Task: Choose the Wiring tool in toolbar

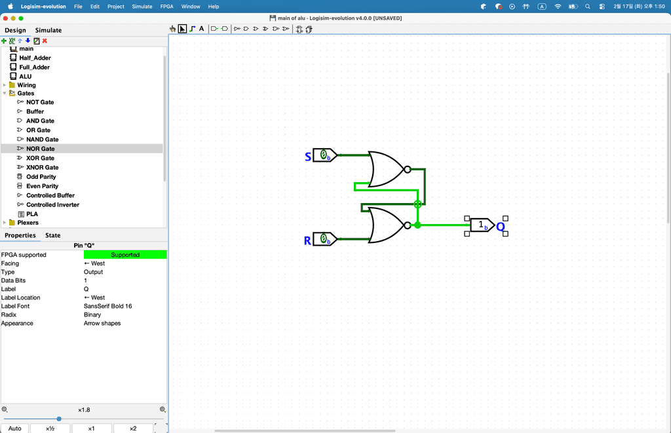Action: (192, 29)
